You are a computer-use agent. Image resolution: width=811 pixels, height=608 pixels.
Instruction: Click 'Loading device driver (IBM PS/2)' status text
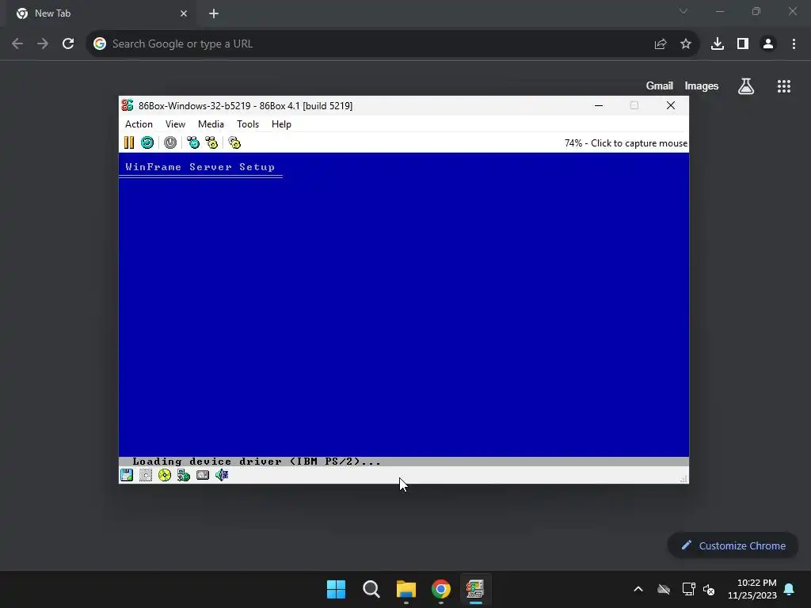click(257, 462)
